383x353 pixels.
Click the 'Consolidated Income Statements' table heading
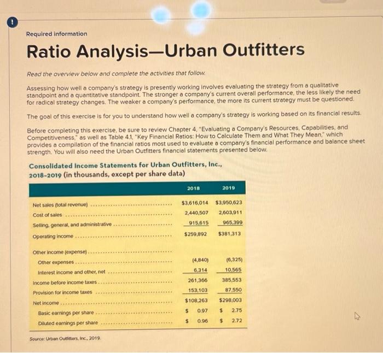pos(125,170)
